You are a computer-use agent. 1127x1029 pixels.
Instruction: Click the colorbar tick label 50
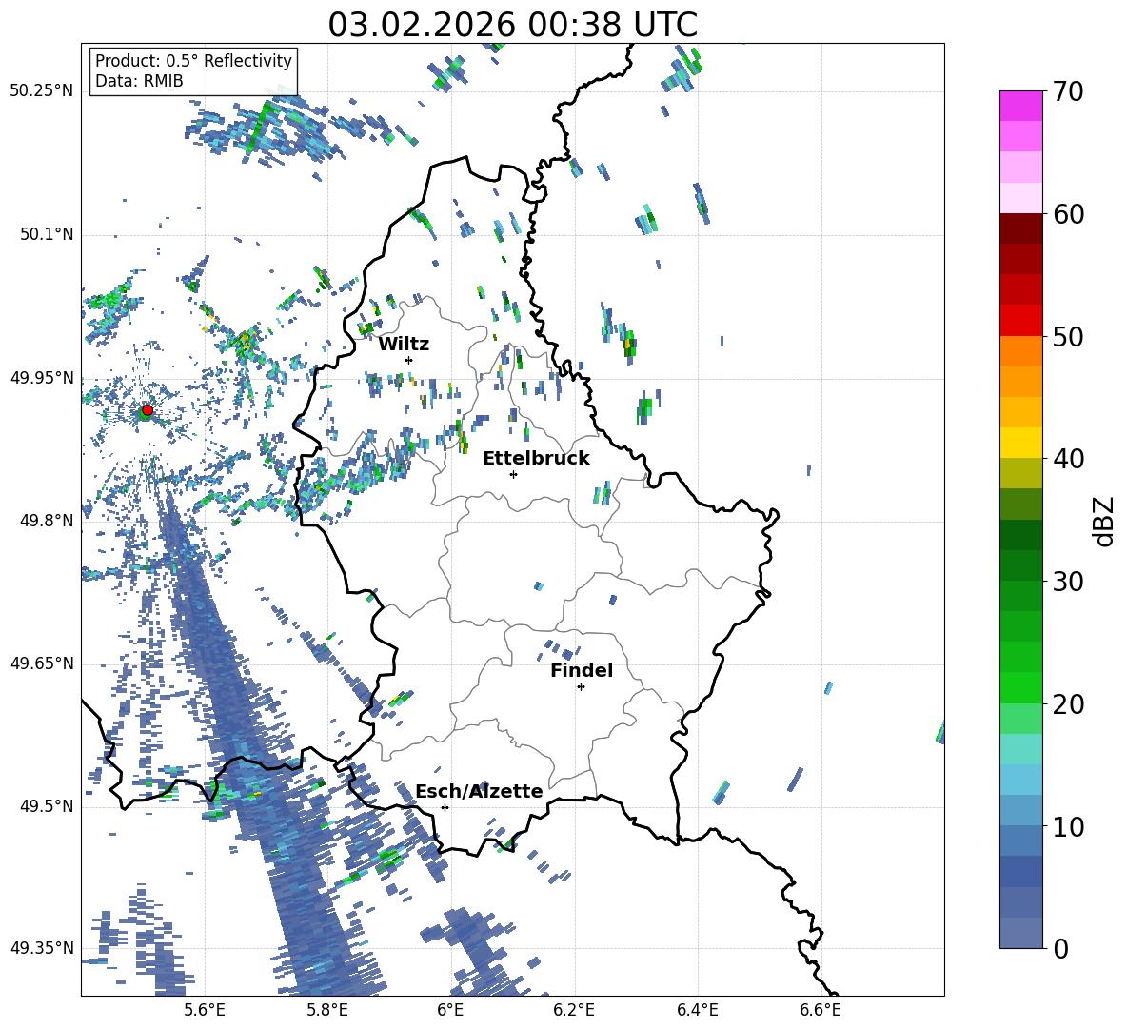1067,337
